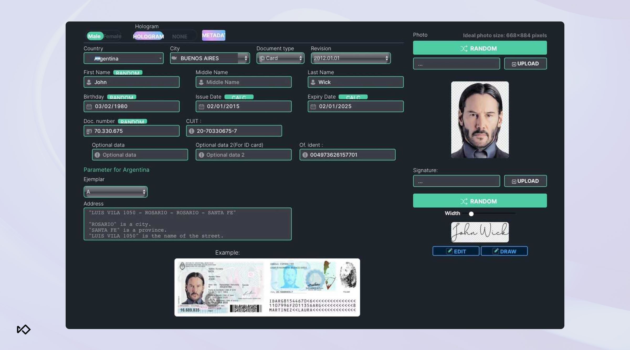The width and height of the screenshot is (630, 350).
Task: Click the calendar icon in Expiry Date field
Action: point(313,107)
